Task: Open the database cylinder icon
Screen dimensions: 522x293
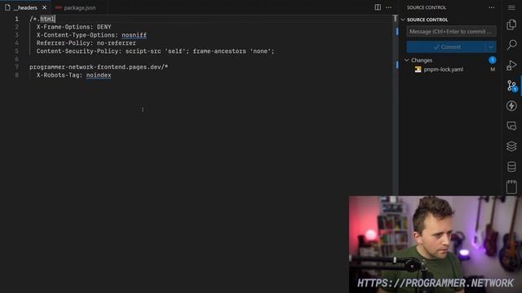Action: [x=511, y=166]
